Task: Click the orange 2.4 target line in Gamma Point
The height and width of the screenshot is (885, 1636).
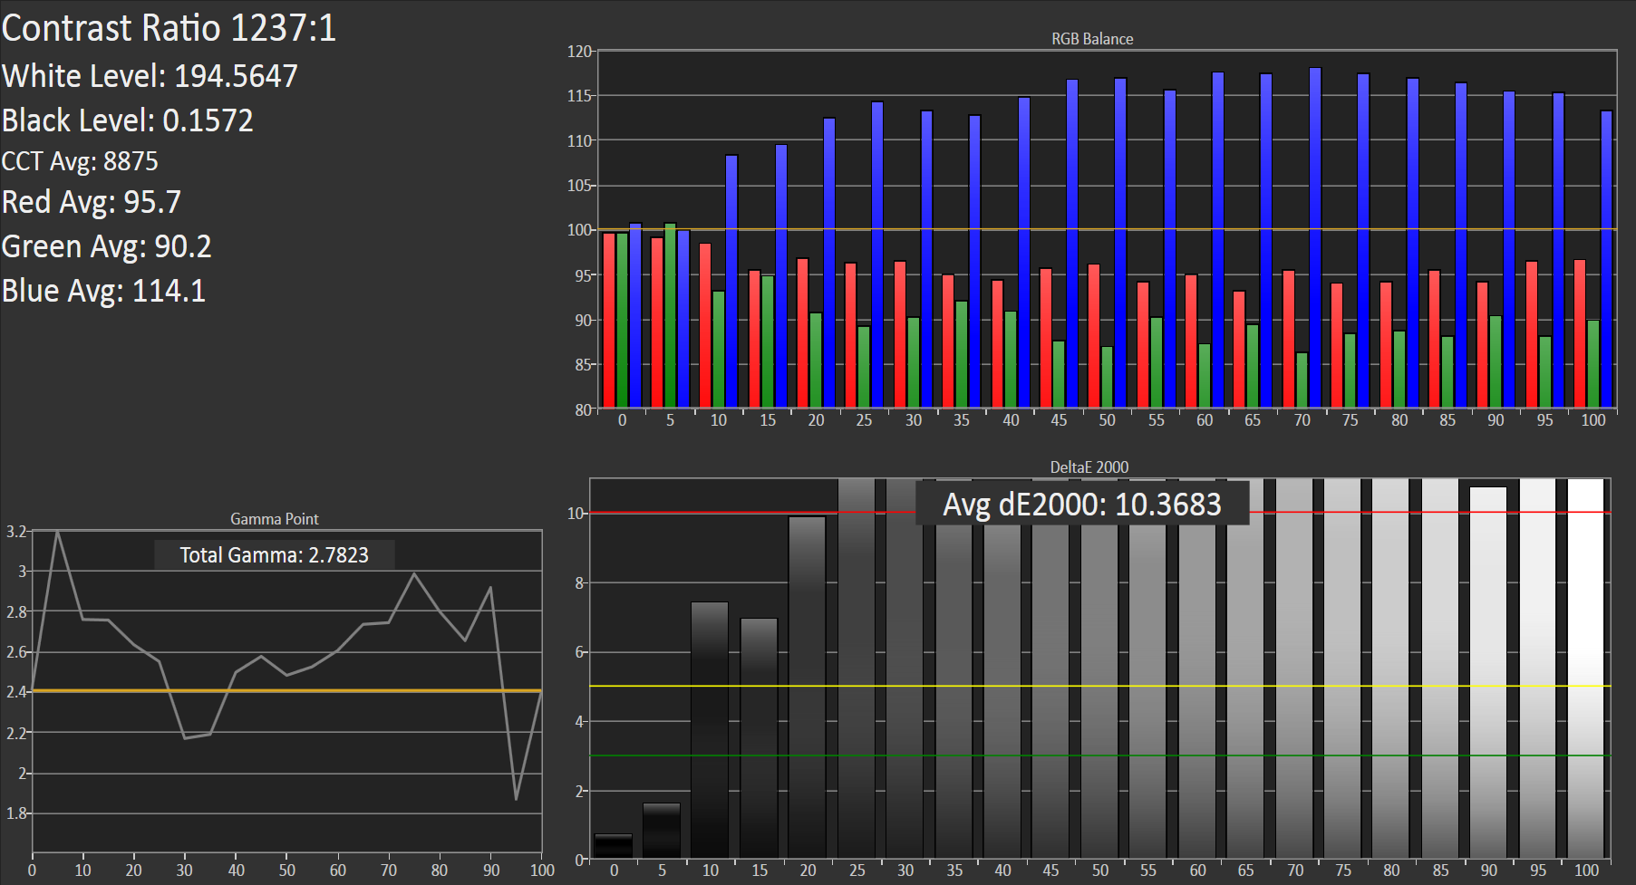Action: (287, 691)
